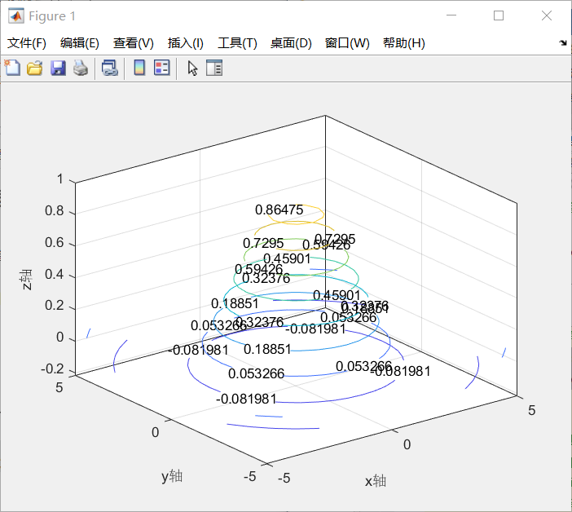The height and width of the screenshot is (512, 572).
Task: Click the contour label 0.86475
Action: point(279,210)
